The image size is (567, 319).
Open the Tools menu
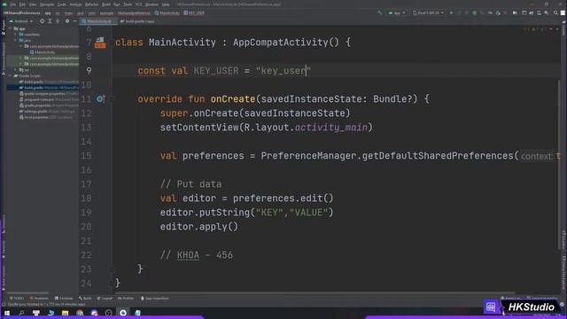(x=128, y=4)
